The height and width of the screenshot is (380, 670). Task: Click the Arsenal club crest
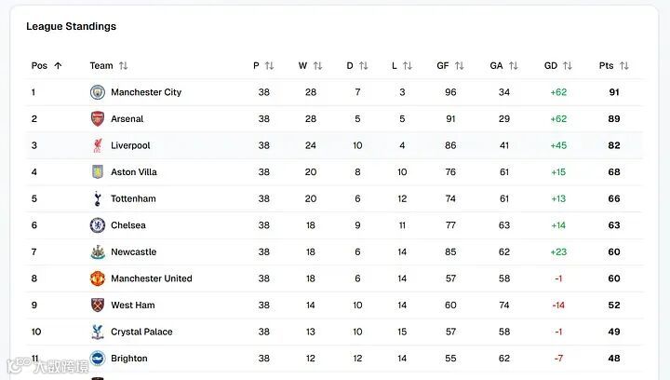(98, 119)
